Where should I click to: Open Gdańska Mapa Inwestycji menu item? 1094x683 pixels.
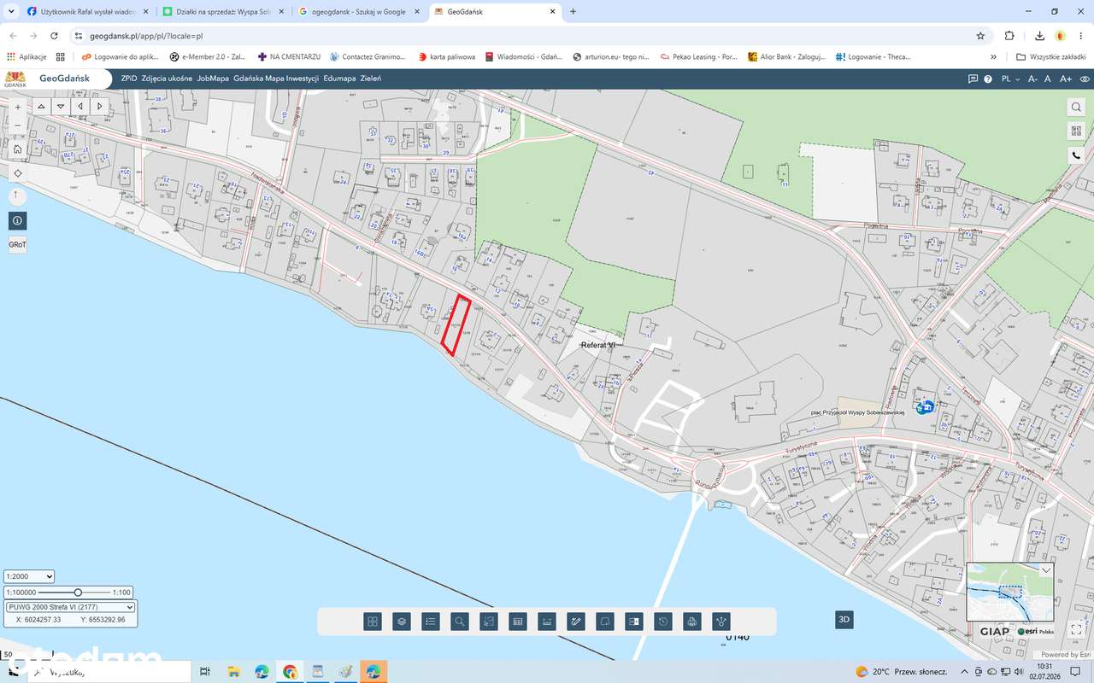point(276,79)
